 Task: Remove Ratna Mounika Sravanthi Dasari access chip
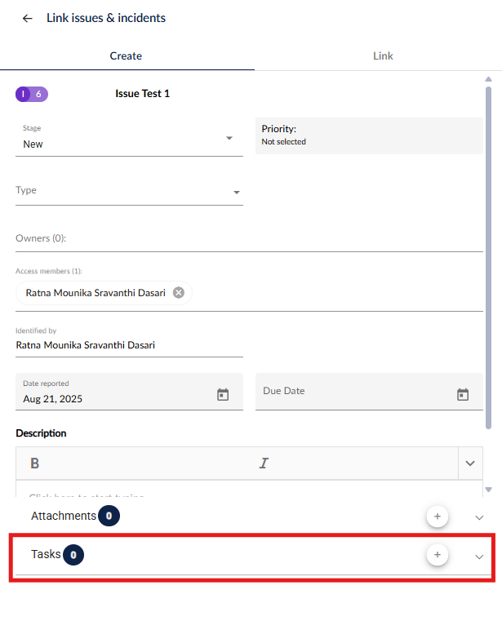(179, 293)
